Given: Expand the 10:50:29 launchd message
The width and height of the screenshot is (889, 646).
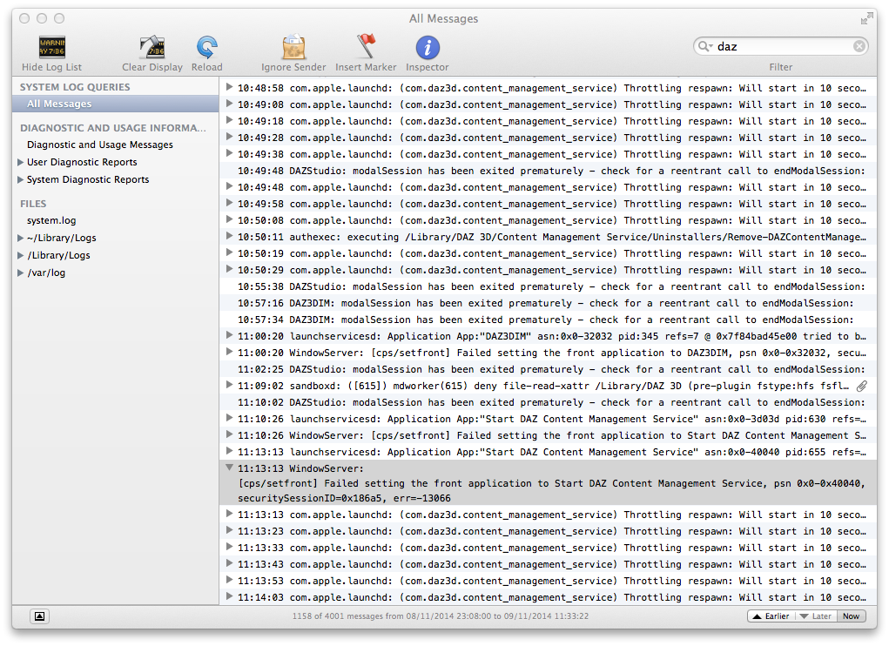Looking at the screenshot, I should click(229, 269).
